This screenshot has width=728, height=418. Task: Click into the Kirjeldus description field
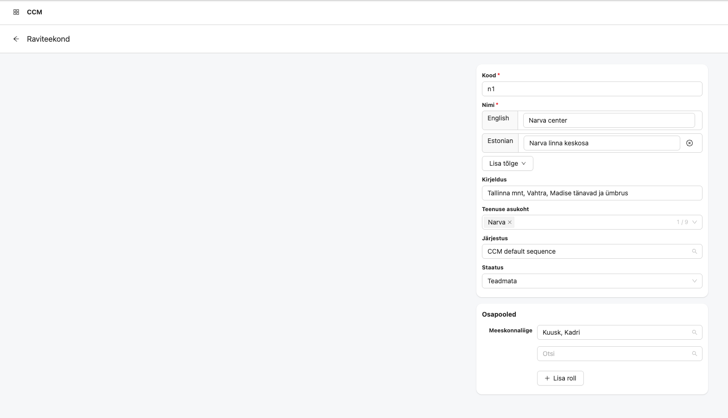click(592, 193)
